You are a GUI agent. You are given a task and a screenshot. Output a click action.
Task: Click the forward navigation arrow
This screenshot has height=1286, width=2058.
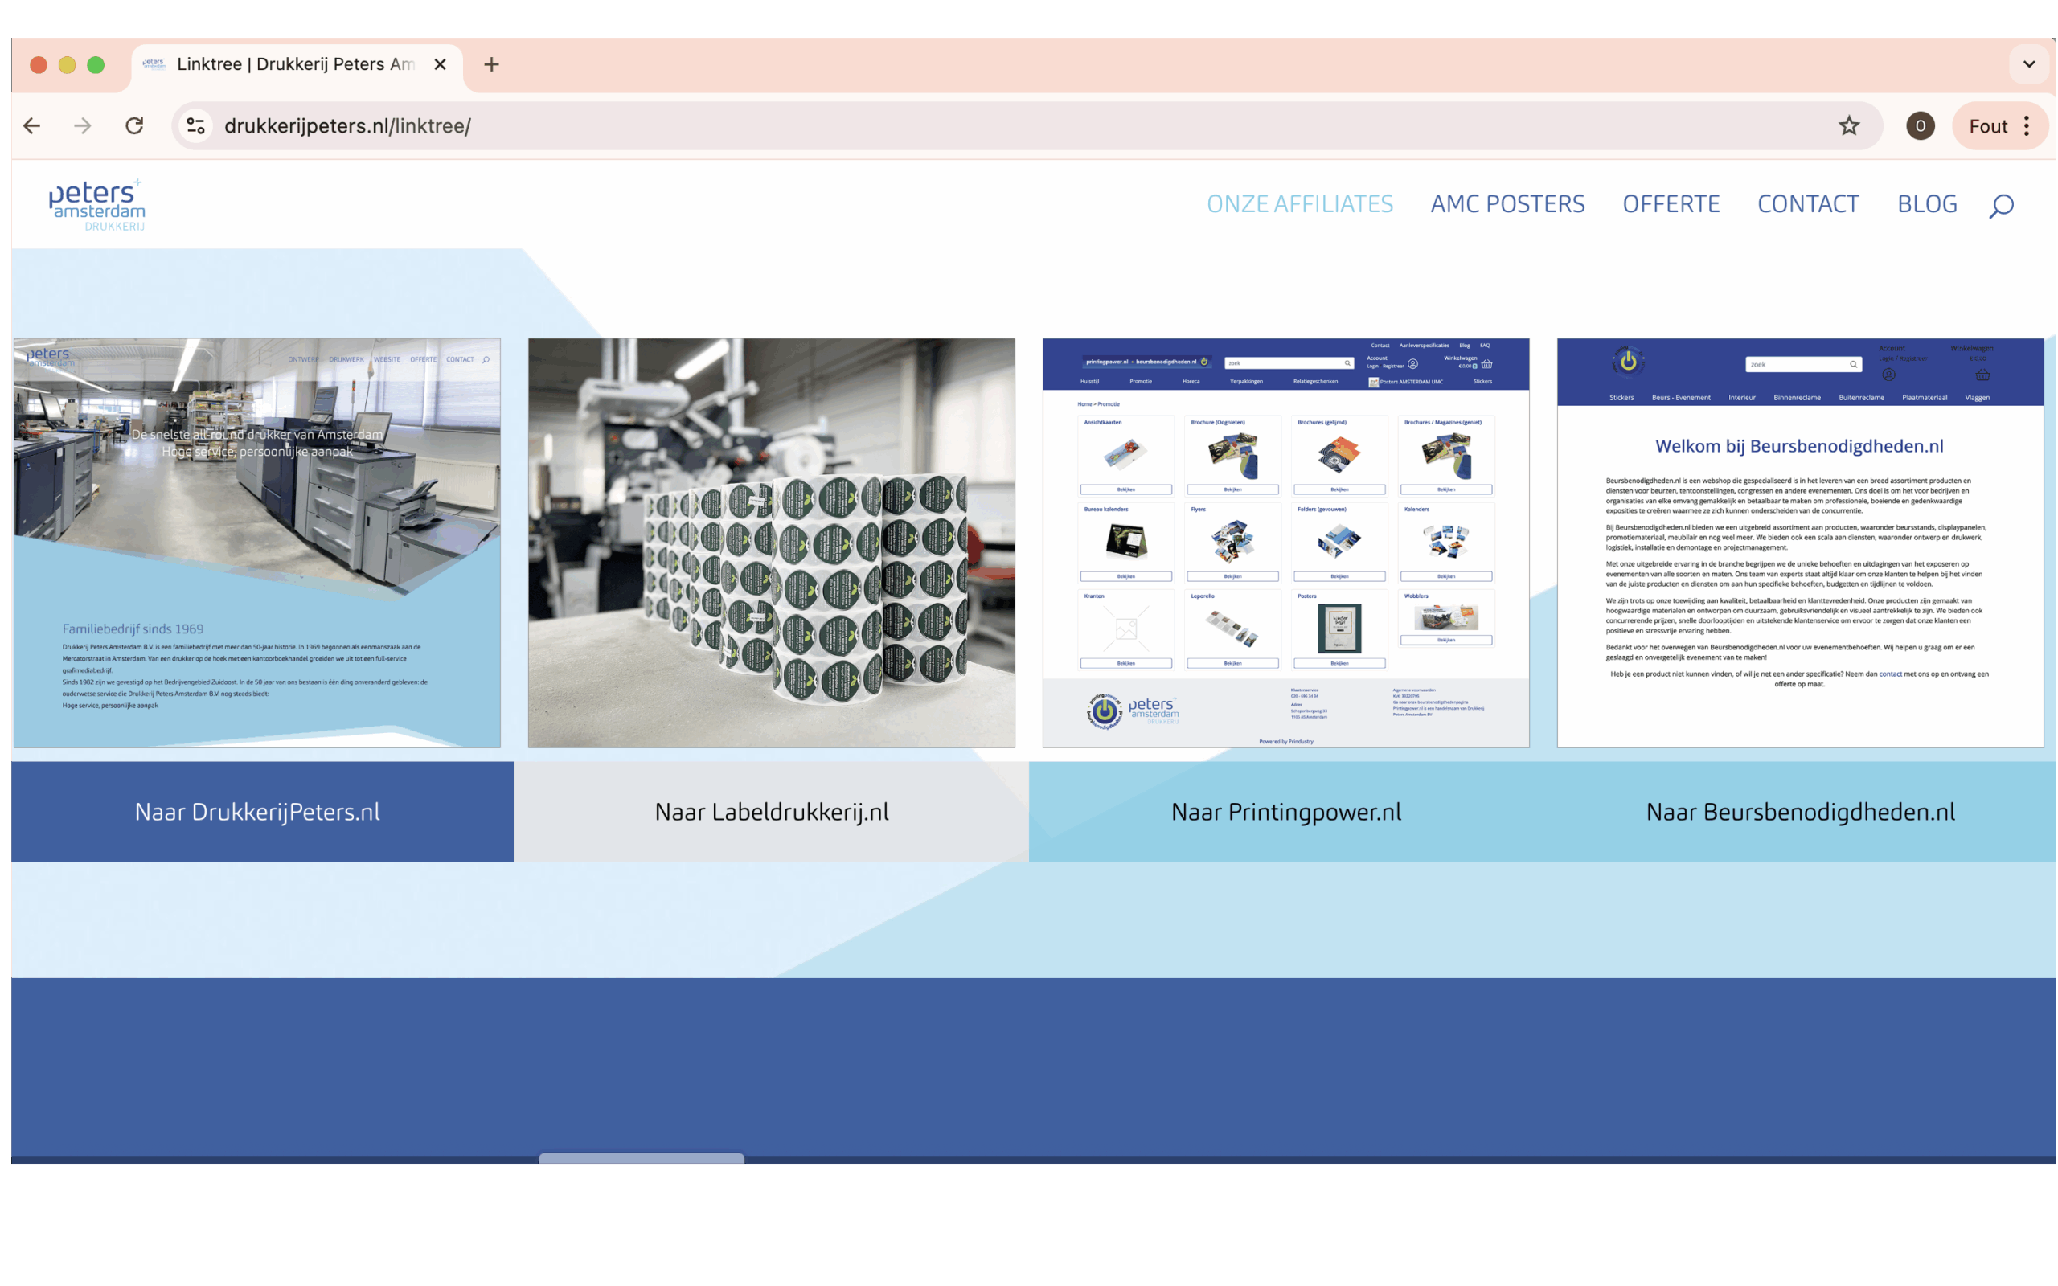pyautogui.click(x=83, y=126)
